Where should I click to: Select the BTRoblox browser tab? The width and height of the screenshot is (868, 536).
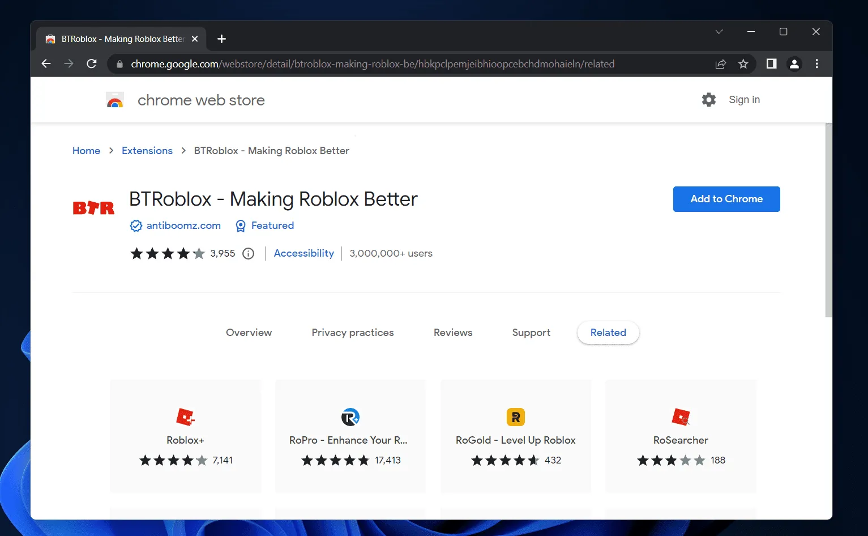click(x=122, y=39)
